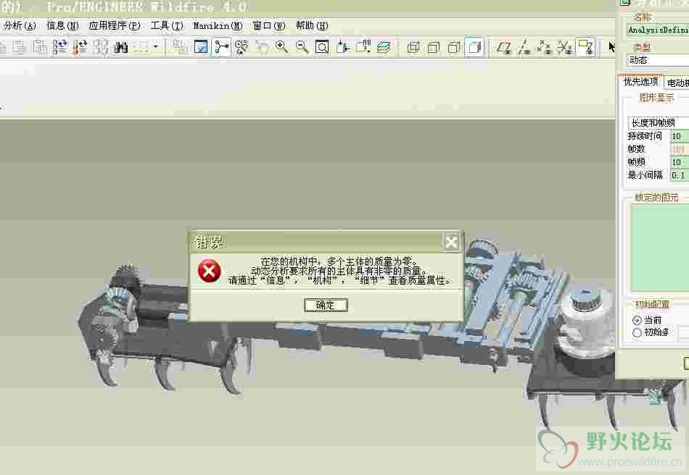Image resolution: width=689 pixels, height=475 pixels.
Task: Open the 类型 combo box showing 动态
Action: (x=657, y=60)
